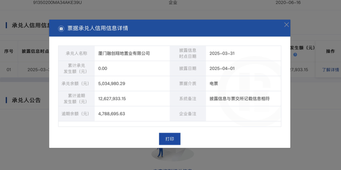This screenshot has width=341, height=170.
Task: Click the 票据介质 value 电票
Action: [214, 84]
